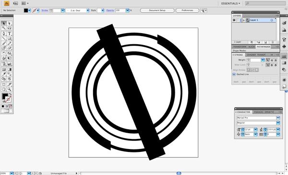Toggle the Dashed Line checkbox
Screen dimensions: 288x175
point(234,74)
